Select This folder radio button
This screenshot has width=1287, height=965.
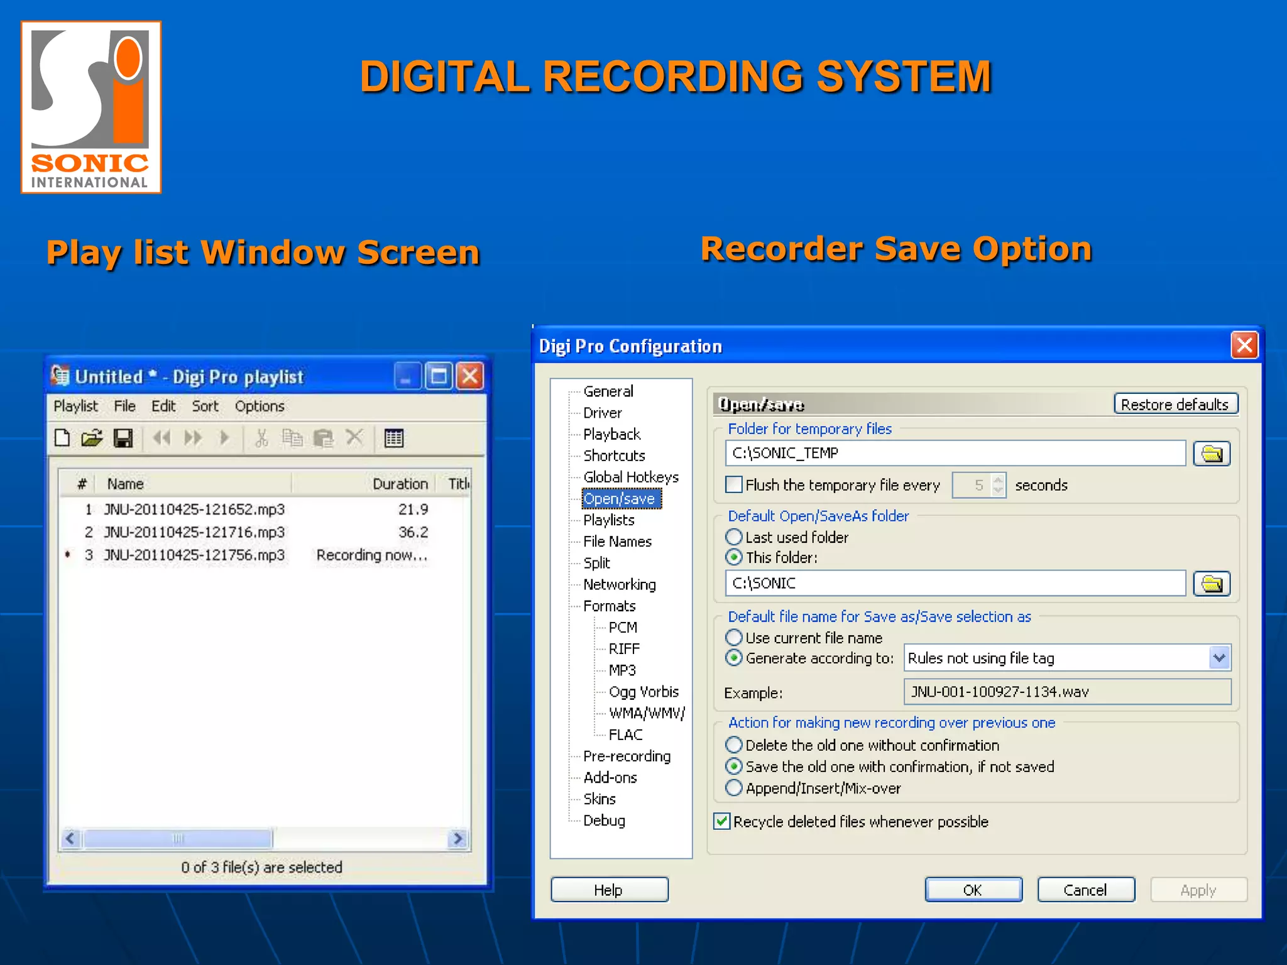point(734,557)
